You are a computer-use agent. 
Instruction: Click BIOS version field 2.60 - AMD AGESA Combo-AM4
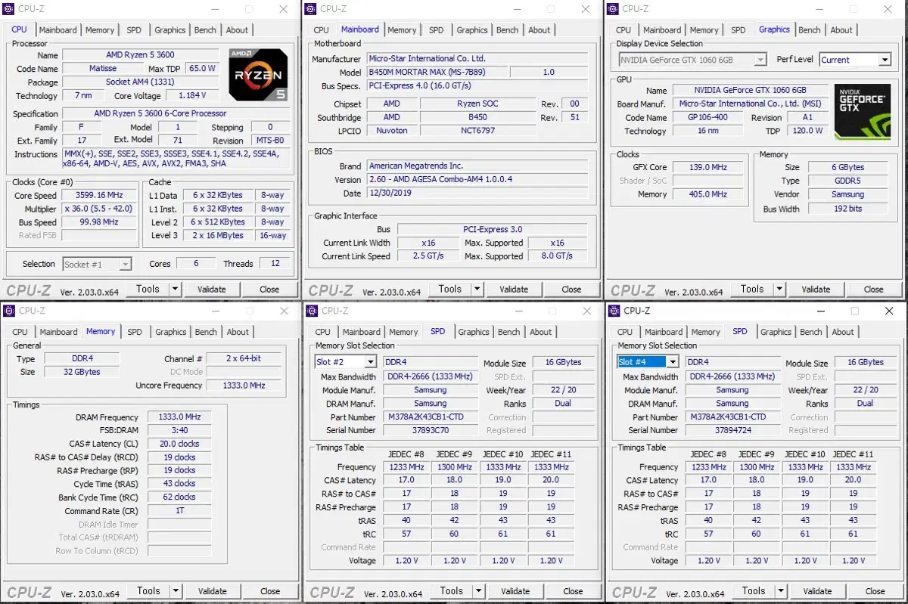coord(477,179)
